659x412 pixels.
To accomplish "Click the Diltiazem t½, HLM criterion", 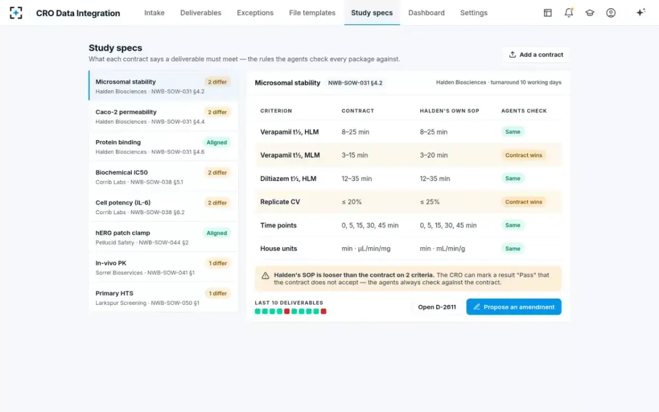I will (288, 179).
